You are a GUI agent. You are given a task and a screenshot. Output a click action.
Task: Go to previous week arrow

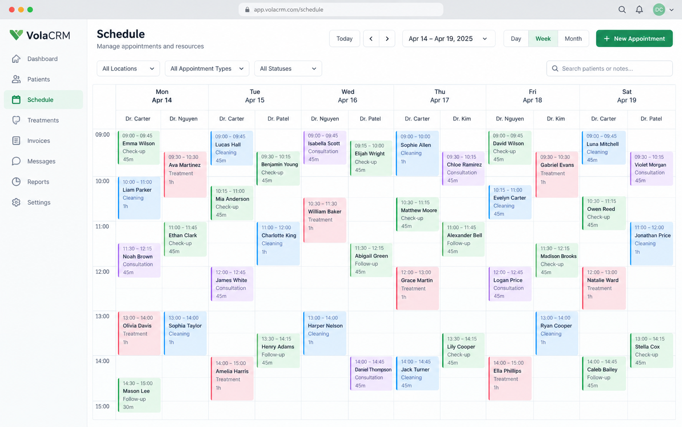click(371, 39)
